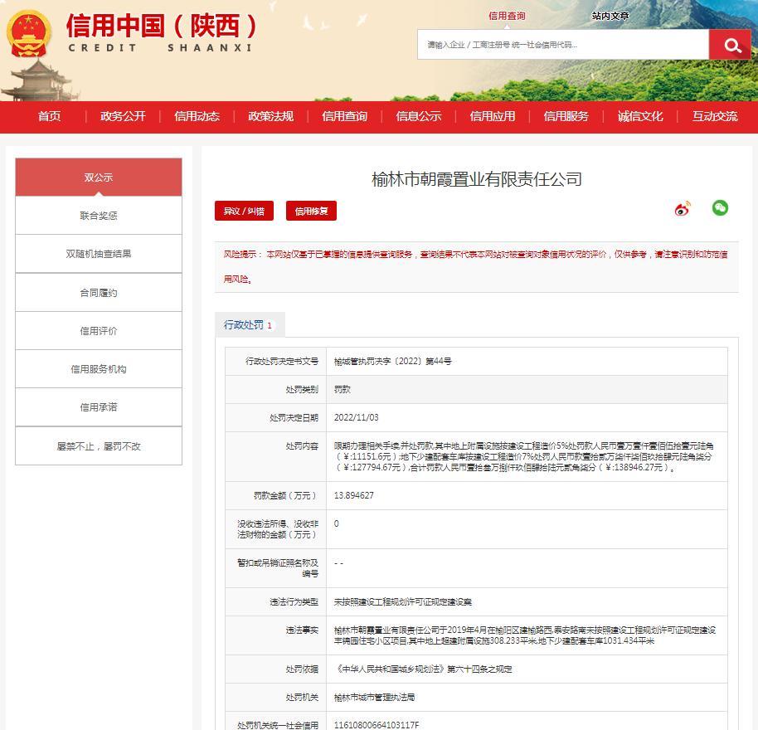Open 信用评价 in the sidebar
Image resolution: width=758 pixels, height=730 pixels.
(99, 331)
